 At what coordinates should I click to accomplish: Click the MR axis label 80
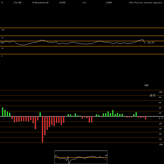160,97
